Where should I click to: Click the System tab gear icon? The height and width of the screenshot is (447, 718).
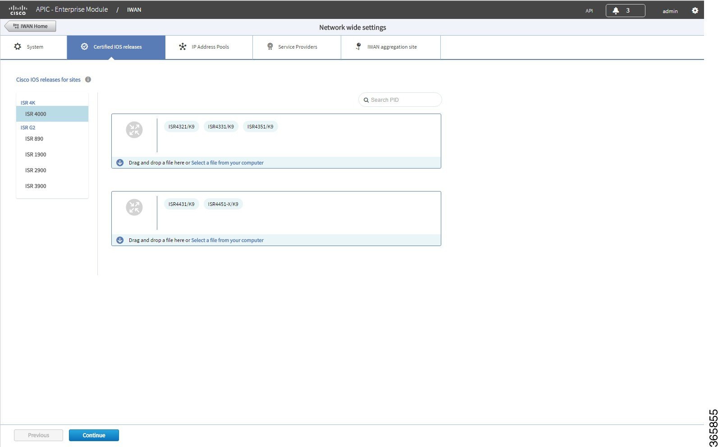[x=18, y=46]
